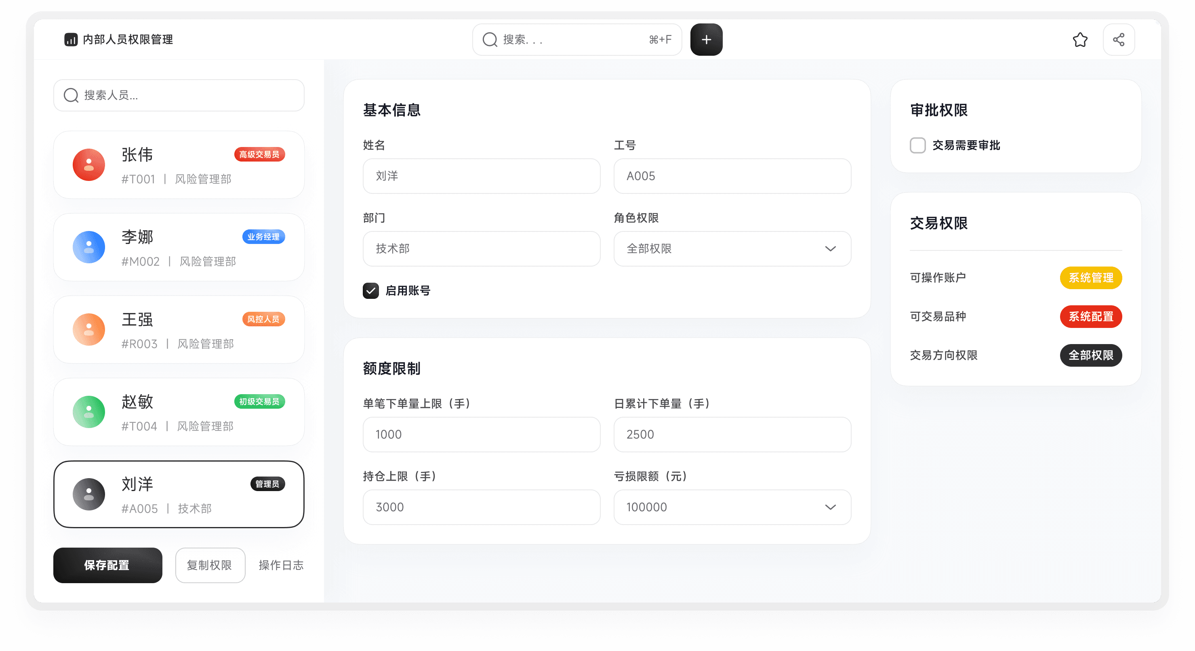Open the 操作日志 link
This screenshot has height=651, width=1195.
click(x=281, y=565)
